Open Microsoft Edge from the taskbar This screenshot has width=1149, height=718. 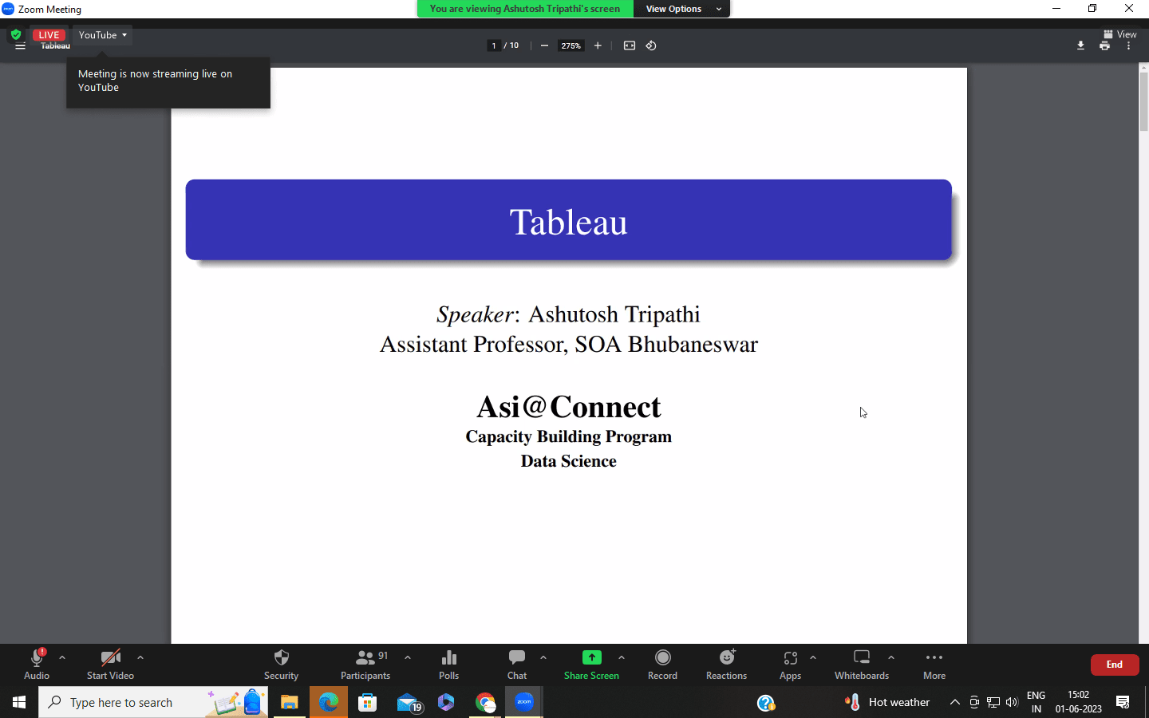click(x=329, y=702)
